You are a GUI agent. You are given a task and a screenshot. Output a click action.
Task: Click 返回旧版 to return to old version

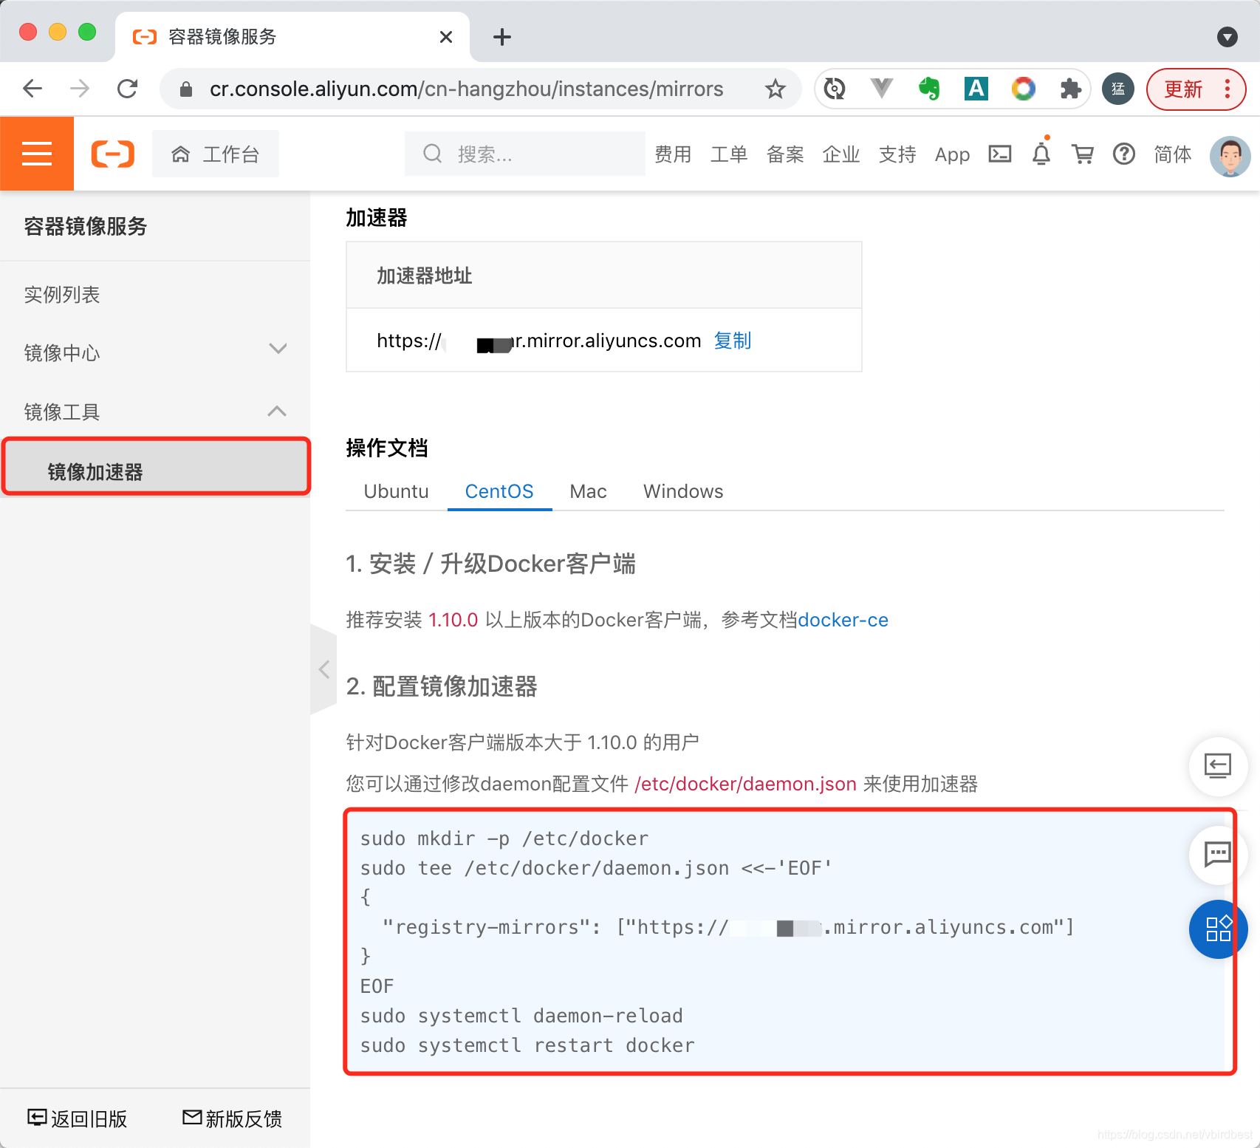pos(78,1118)
